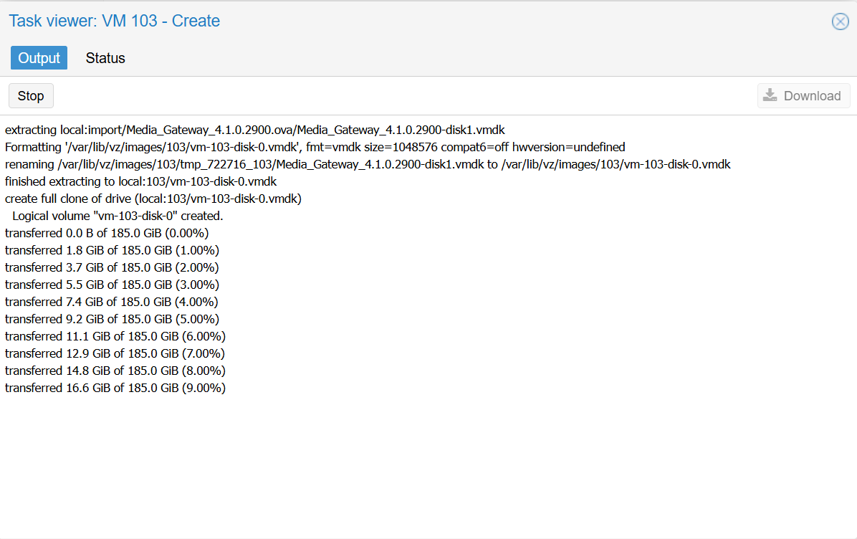Select the renaming tmp_722716_103 log line
This screenshot has height=539, width=857.
coord(368,164)
